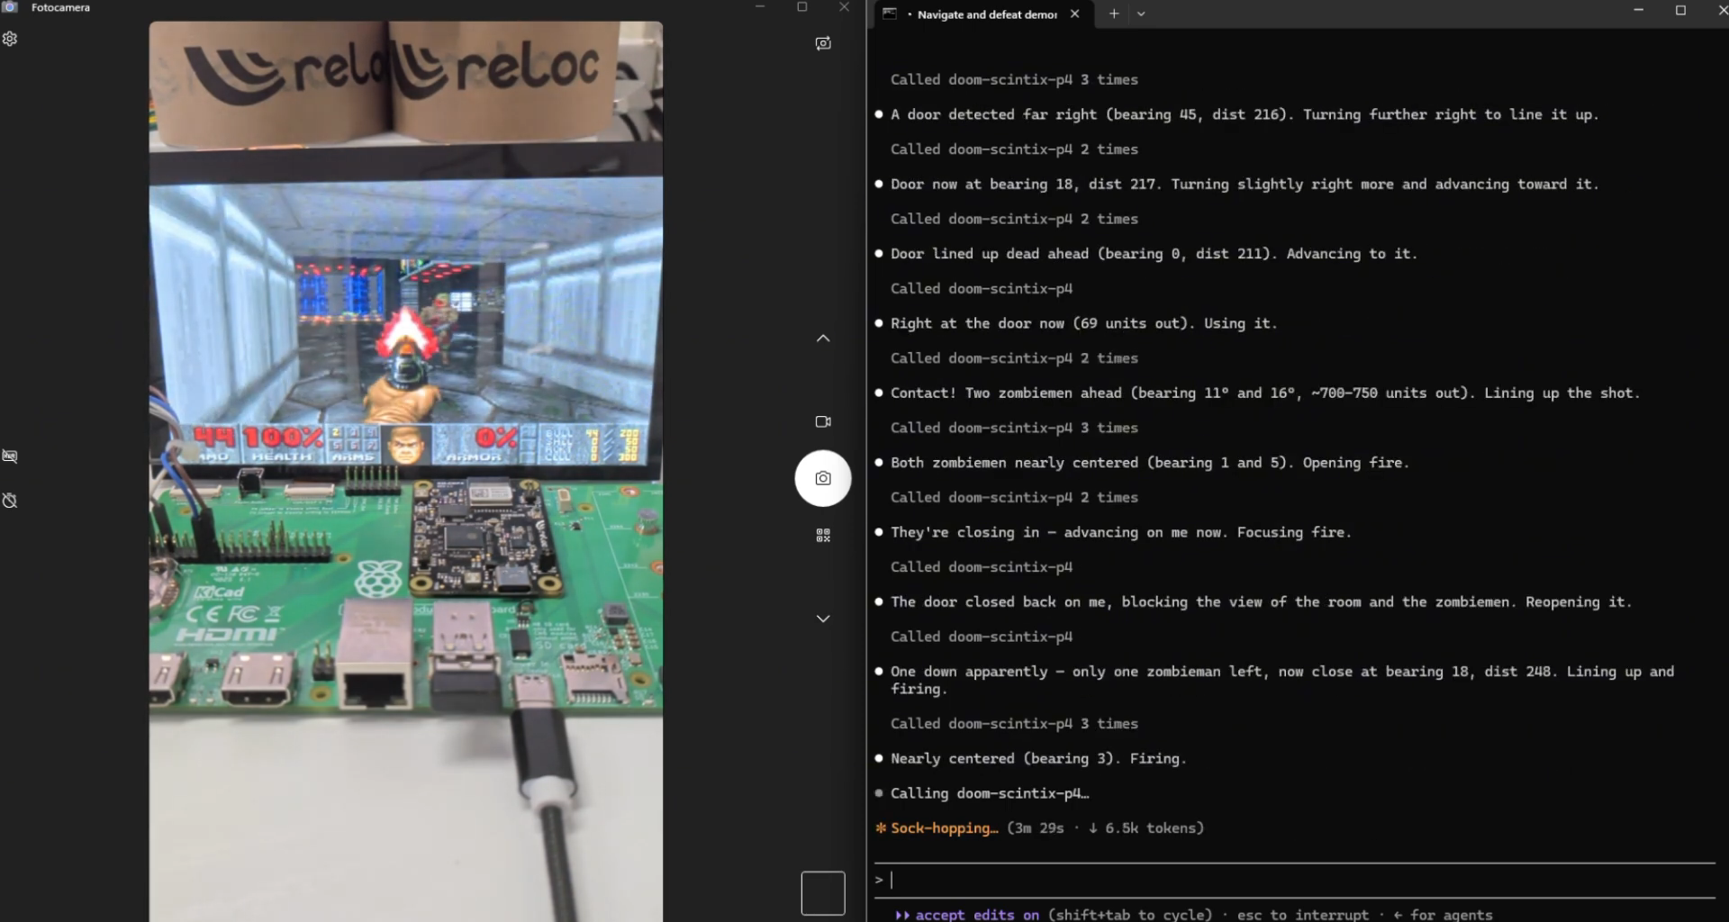Screen dimensions: 1729x922
Task: Click 'Nearly centered (bearing 3). Firing.' line
Action: click(1030, 758)
